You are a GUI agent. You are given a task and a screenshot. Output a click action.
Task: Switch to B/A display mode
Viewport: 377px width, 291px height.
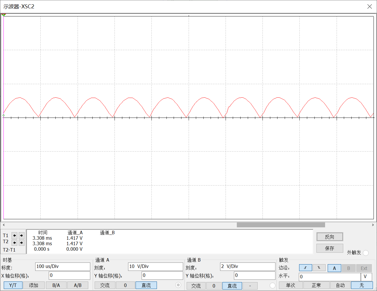point(56,285)
